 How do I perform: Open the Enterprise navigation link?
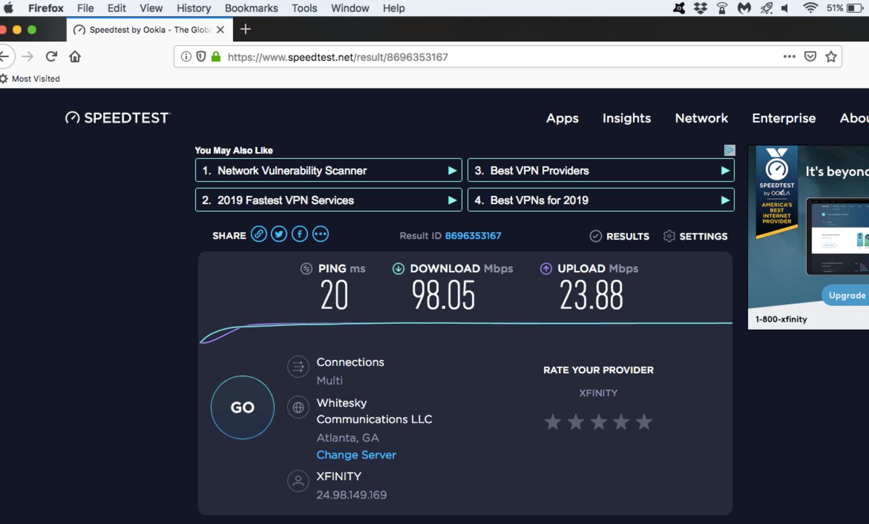(x=784, y=118)
